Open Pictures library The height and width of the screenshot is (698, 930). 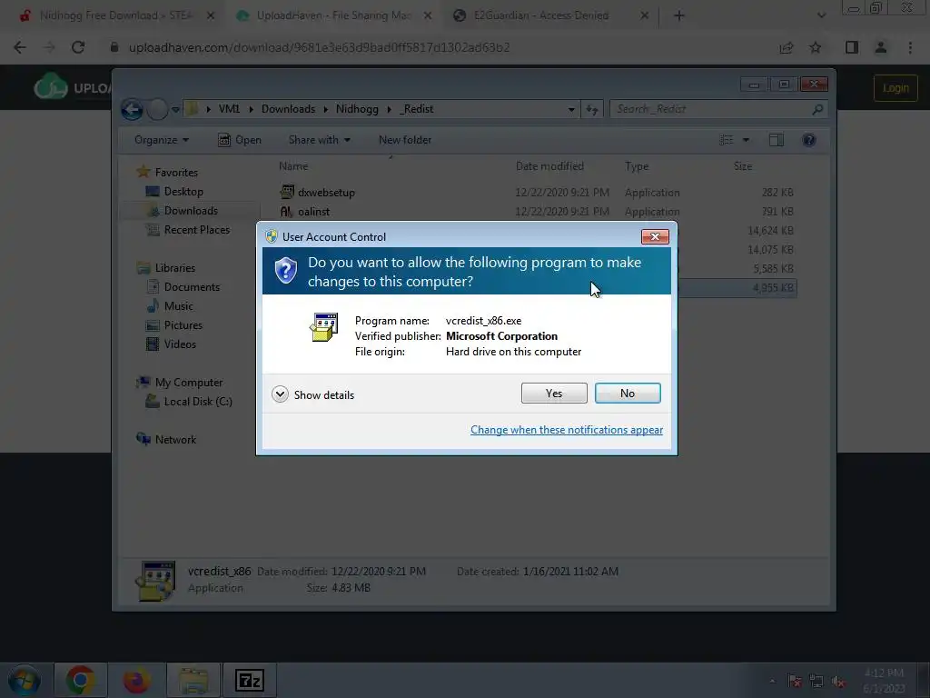[x=183, y=325]
